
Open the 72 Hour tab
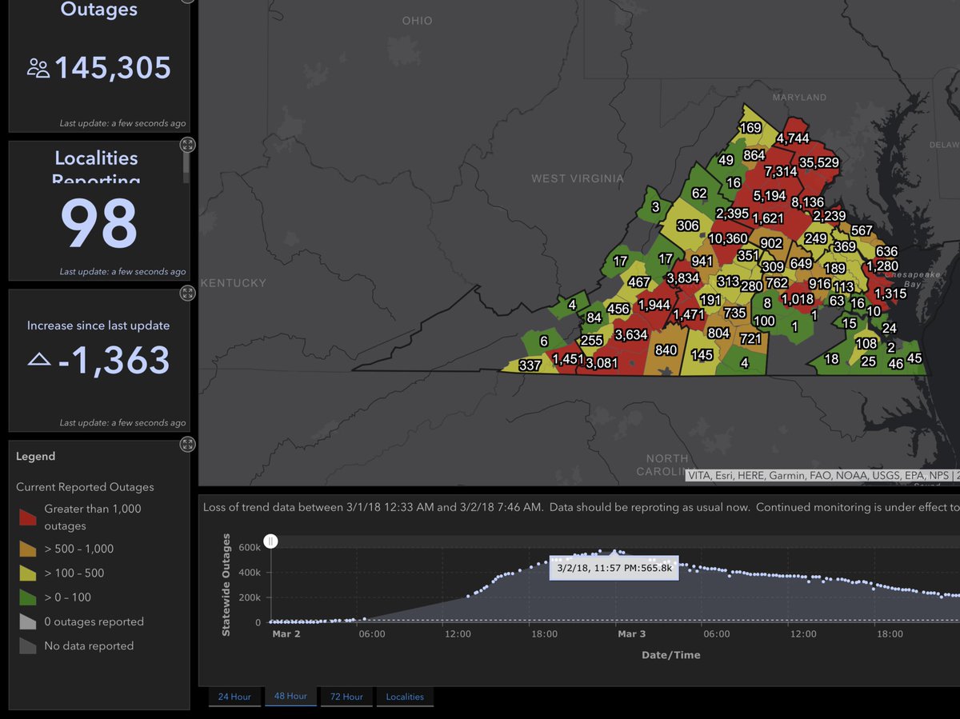click(x=346, y=697)
